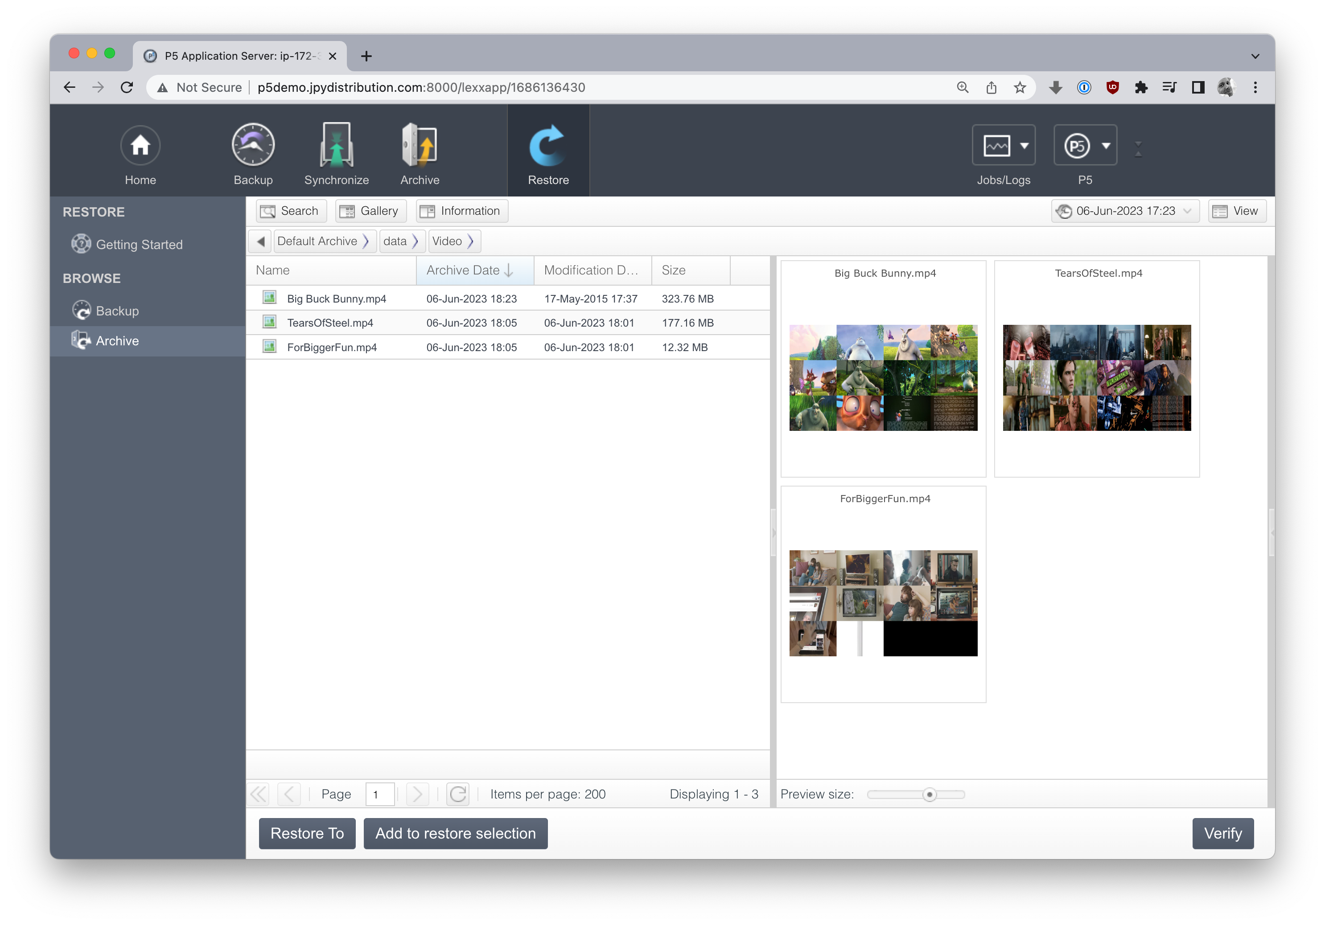Open the Jobs/Logs dropdown
1325x925 pixels.
1003,145
